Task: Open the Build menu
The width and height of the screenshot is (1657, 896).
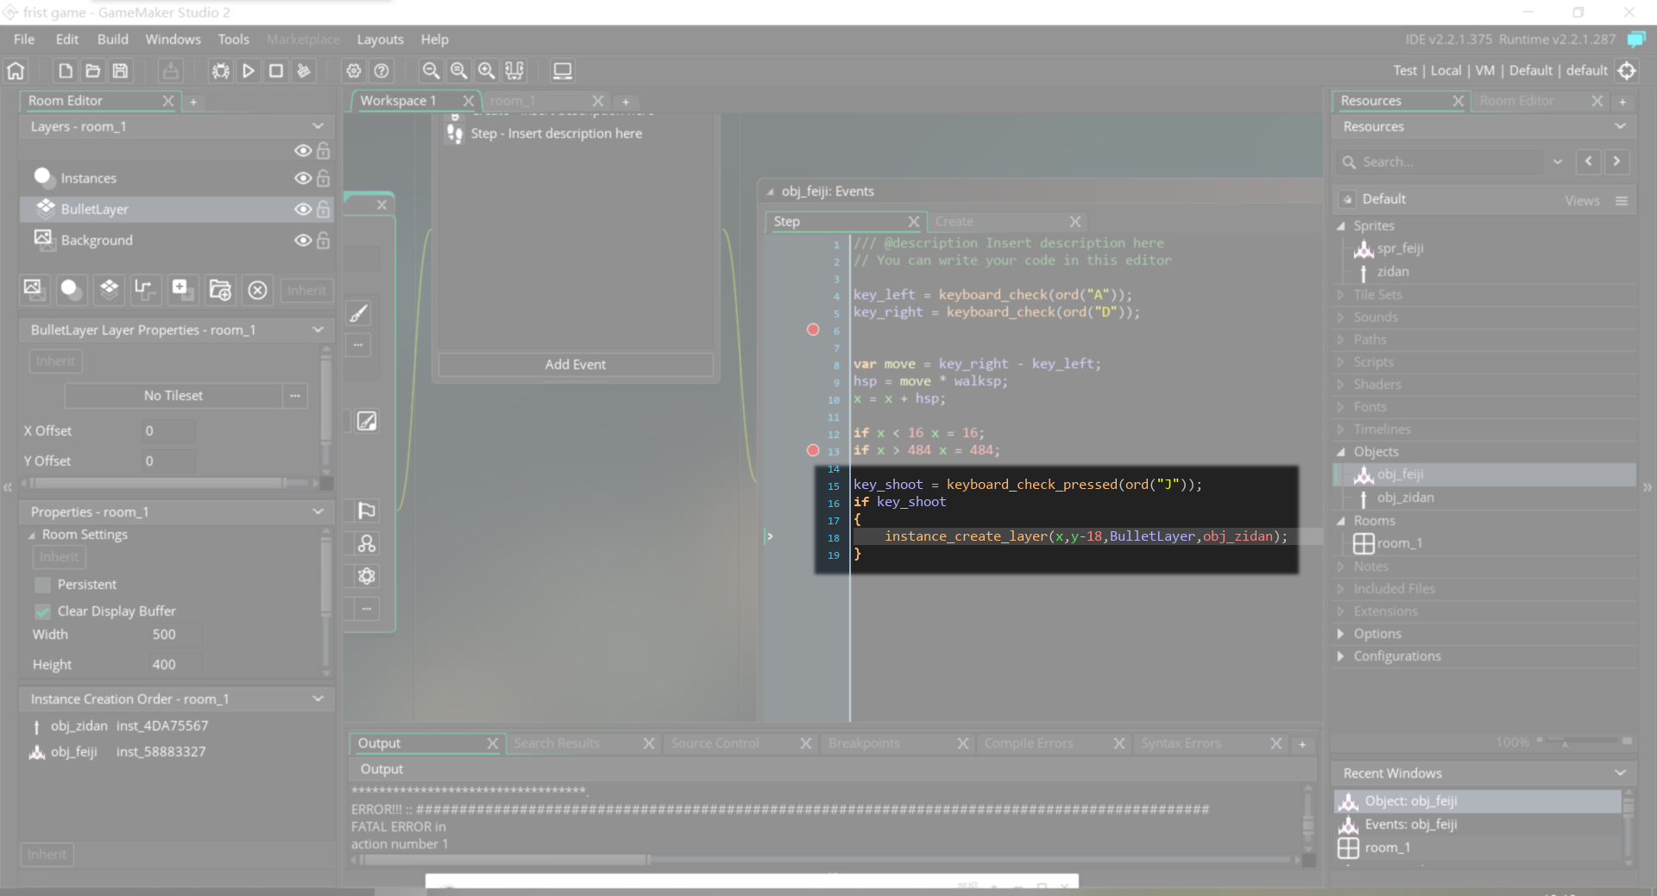Action: [112, 40]
